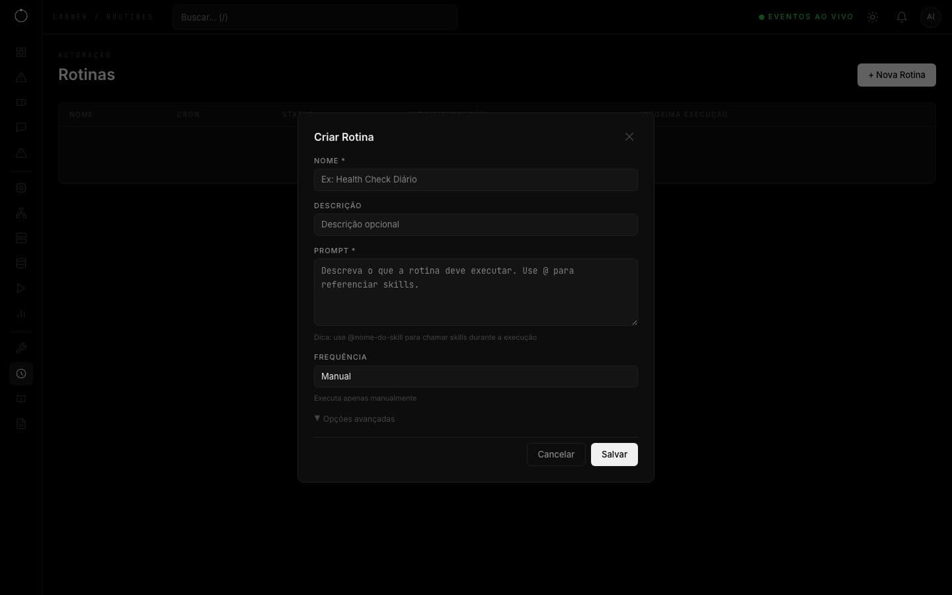
Task: Click the Cancelar button
Action: pyautogui.click(x=556, y=454)
